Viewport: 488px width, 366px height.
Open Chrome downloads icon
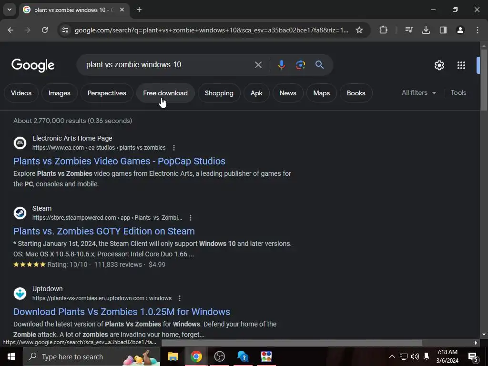(426, 30)
